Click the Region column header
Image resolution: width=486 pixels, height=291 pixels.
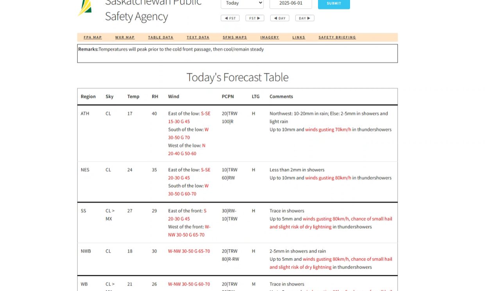point(88,97)
